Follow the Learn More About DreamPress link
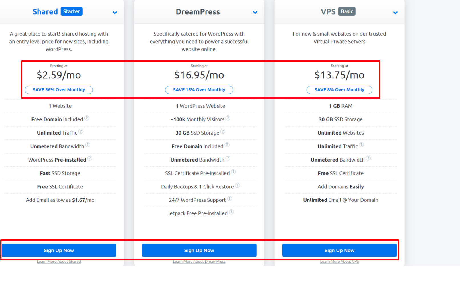This screenshot has height=287, width=460. click(199, 262)
